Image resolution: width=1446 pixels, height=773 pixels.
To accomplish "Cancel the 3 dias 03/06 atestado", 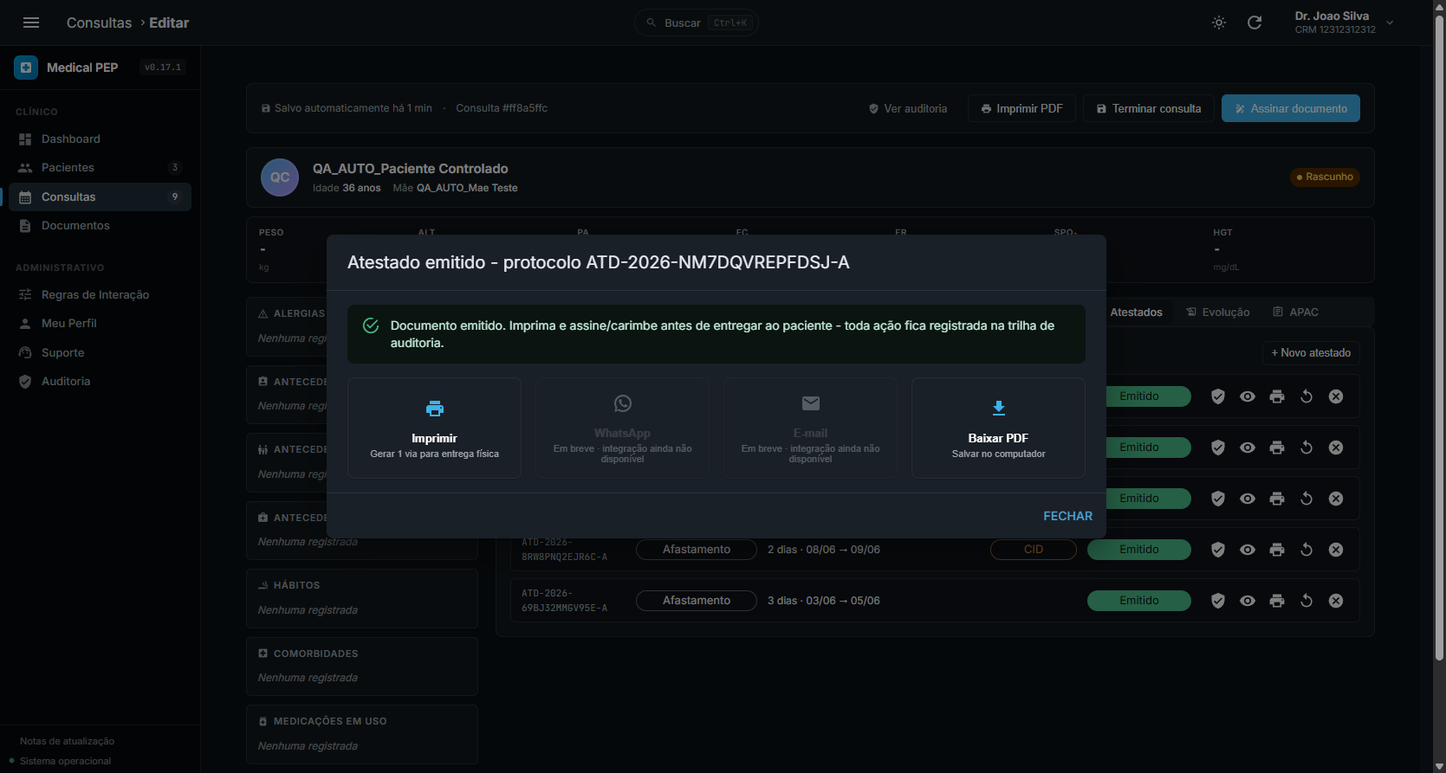I will pyautogui.click(x=1336, y=601).
